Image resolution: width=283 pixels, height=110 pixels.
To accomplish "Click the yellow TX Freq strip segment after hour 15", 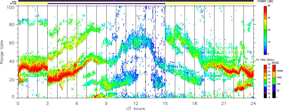I will pos(209,4).
